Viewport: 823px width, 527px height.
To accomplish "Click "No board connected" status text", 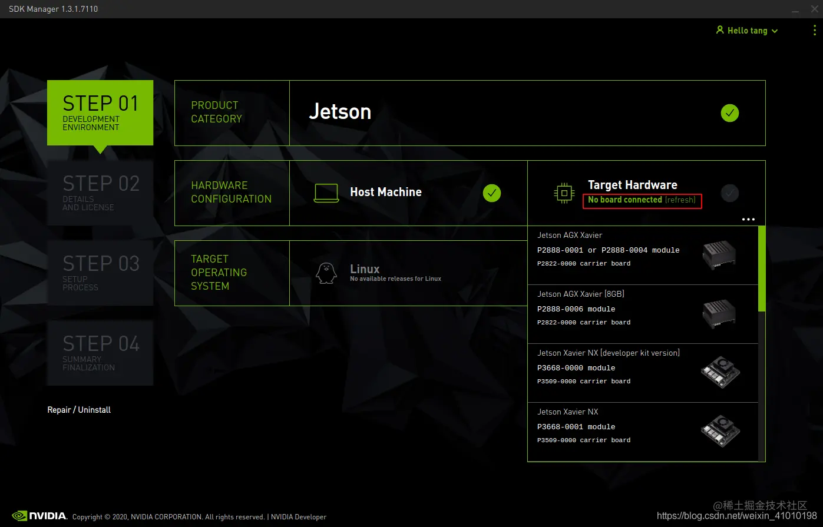I will click(625, 200).
